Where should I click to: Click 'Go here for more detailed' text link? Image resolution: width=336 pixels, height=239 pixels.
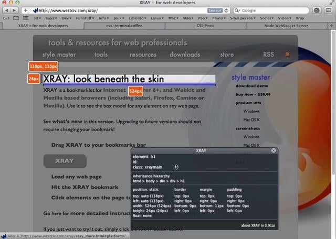tap(87, 213)
